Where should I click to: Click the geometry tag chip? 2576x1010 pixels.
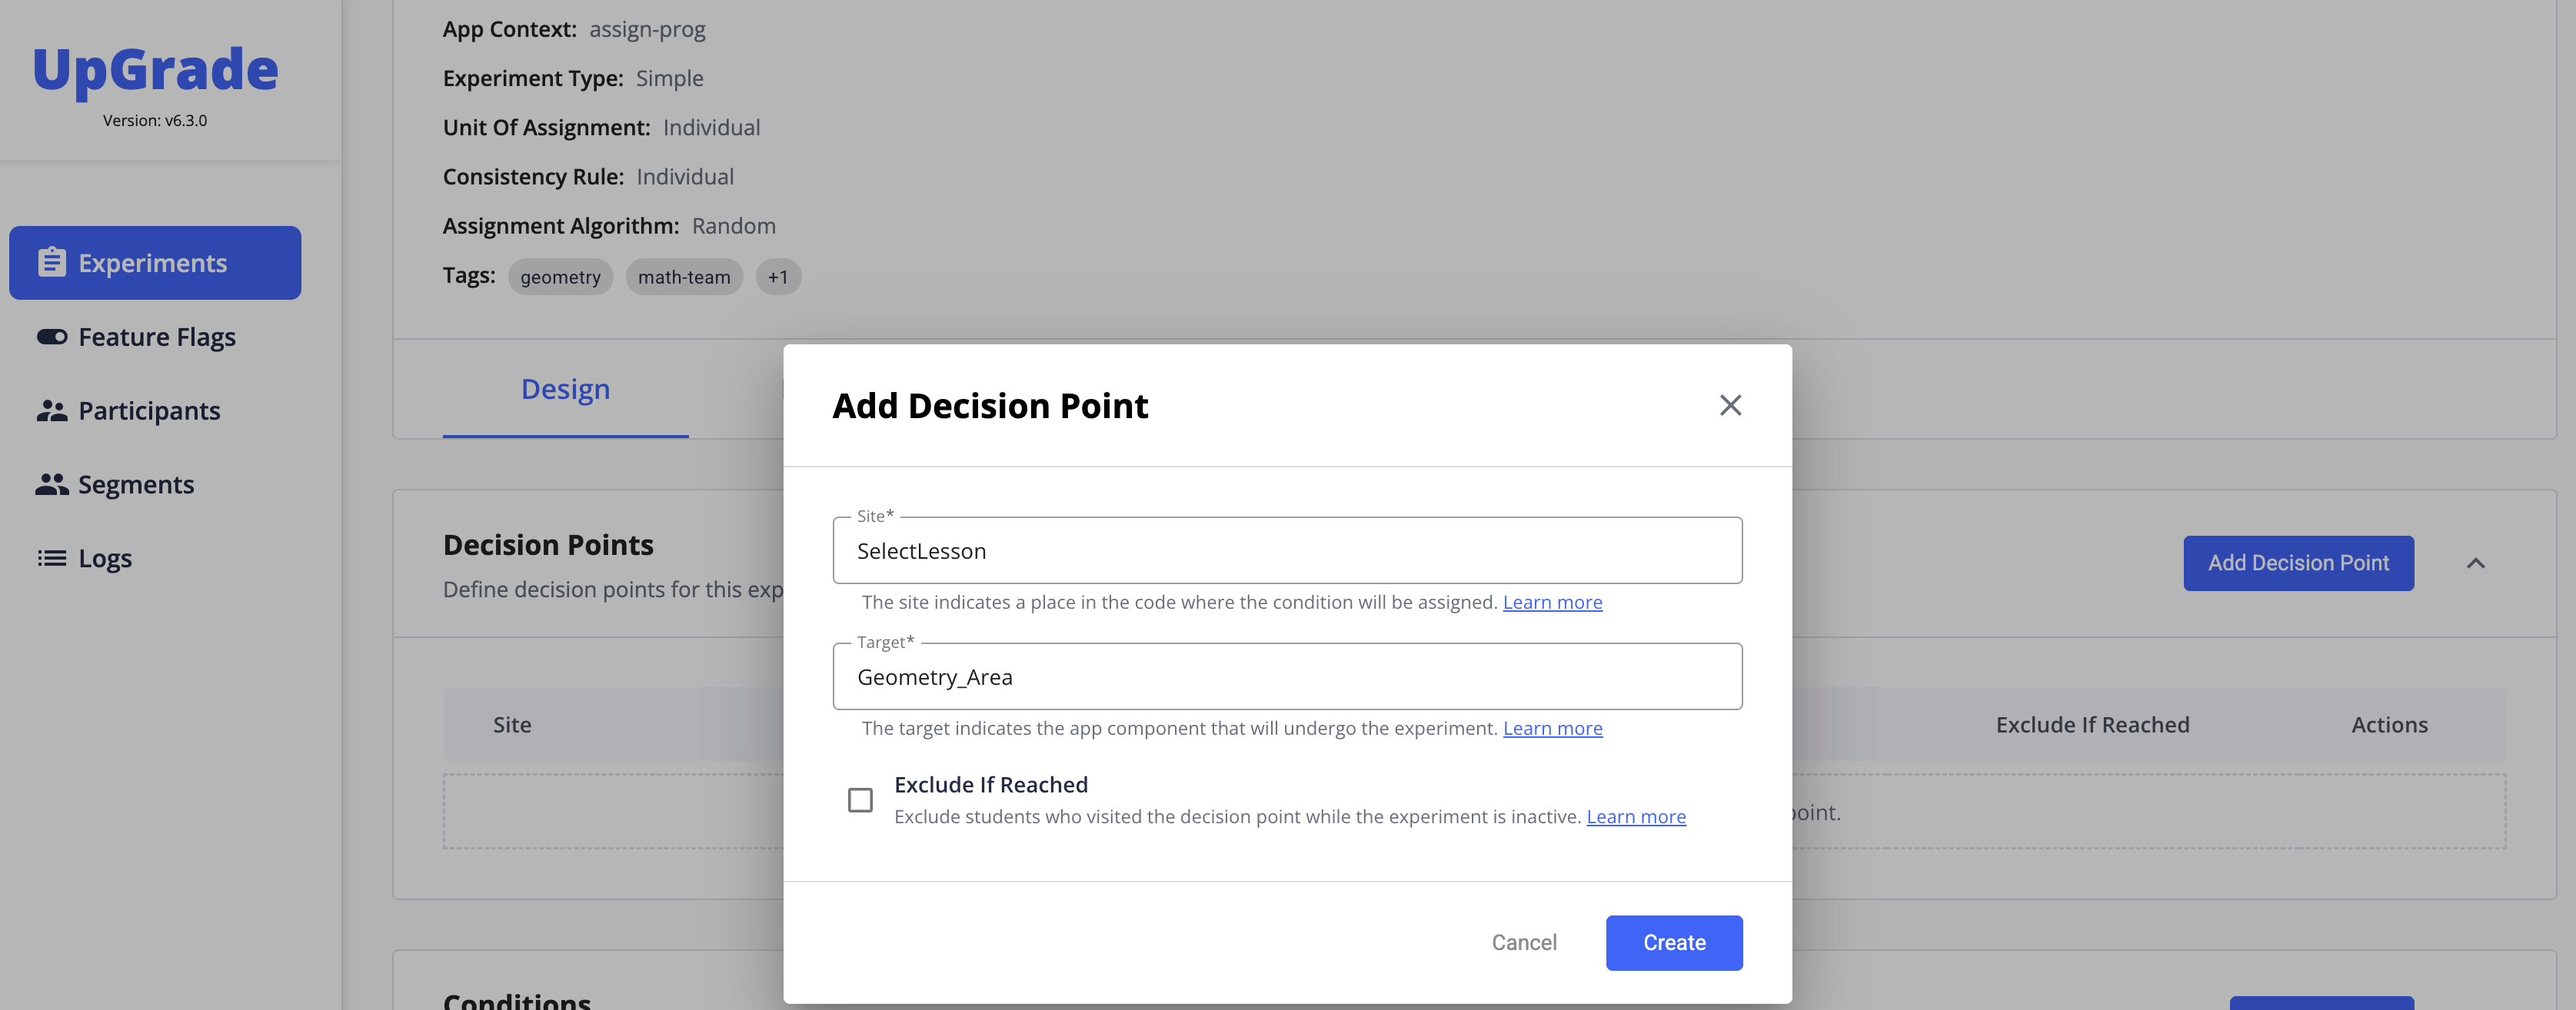(560, 277)
